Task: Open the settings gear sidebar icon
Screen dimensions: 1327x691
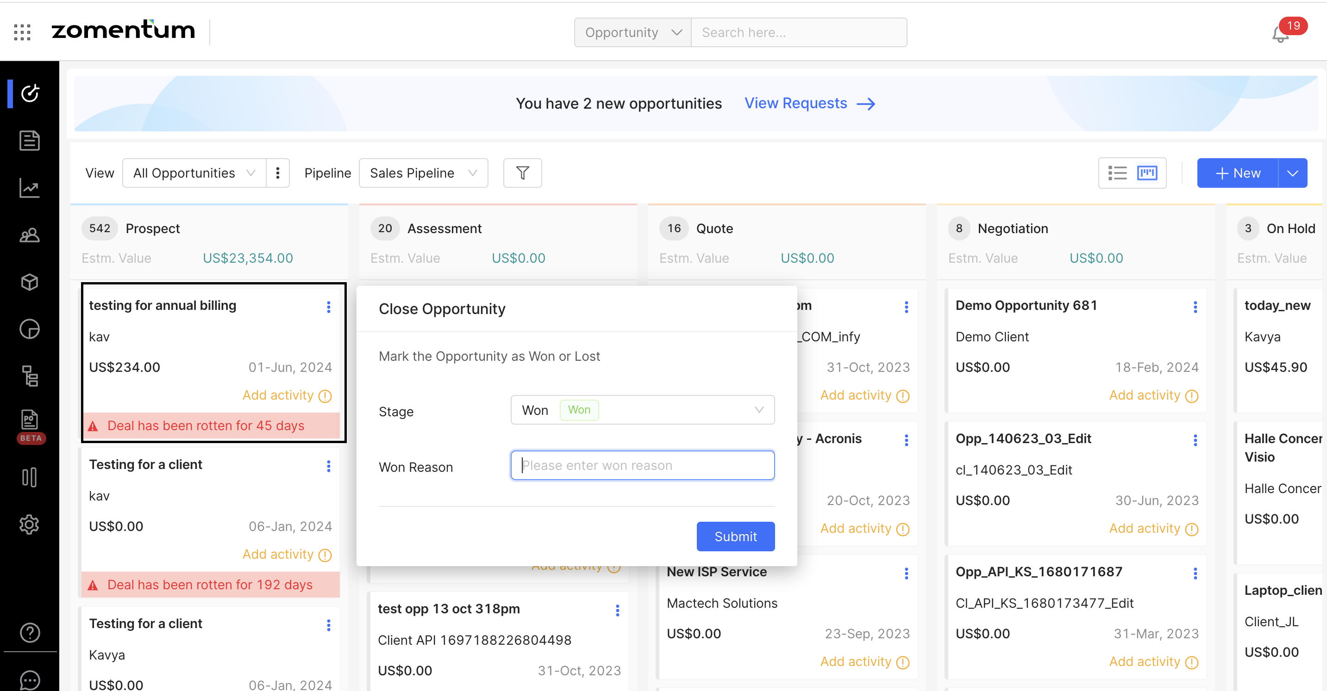Action: [x=29, y=524]
